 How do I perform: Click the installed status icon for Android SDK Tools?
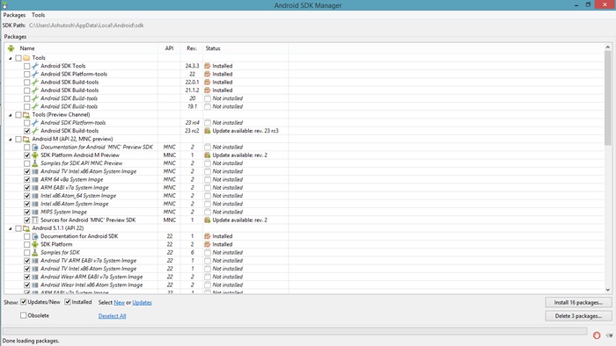(208, 66)
